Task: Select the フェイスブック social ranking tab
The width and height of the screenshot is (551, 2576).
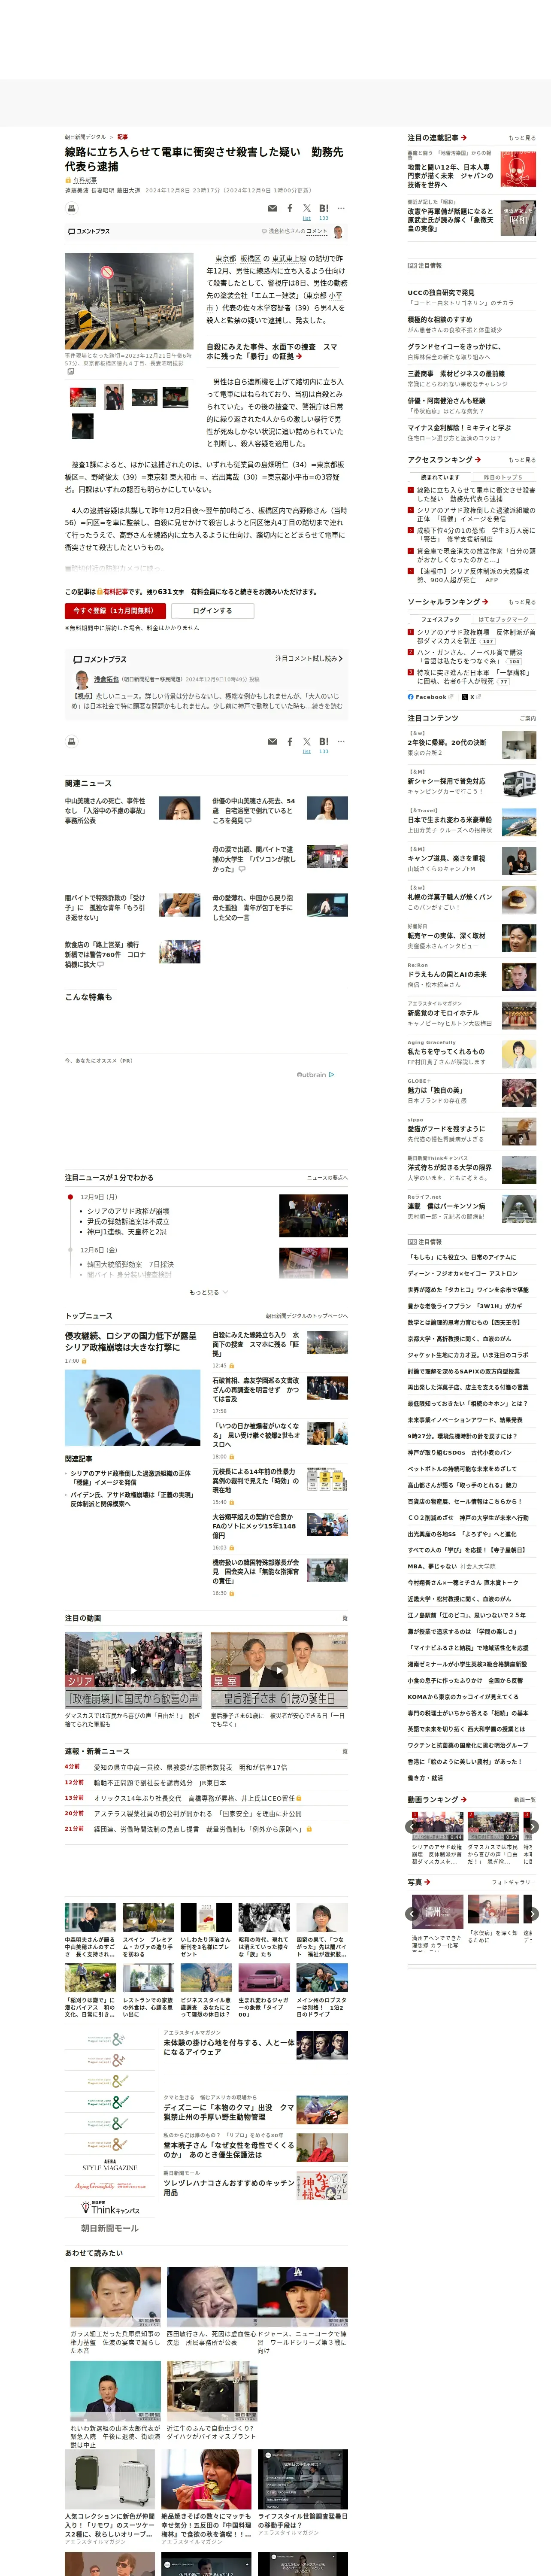Action: coord(440,619)
